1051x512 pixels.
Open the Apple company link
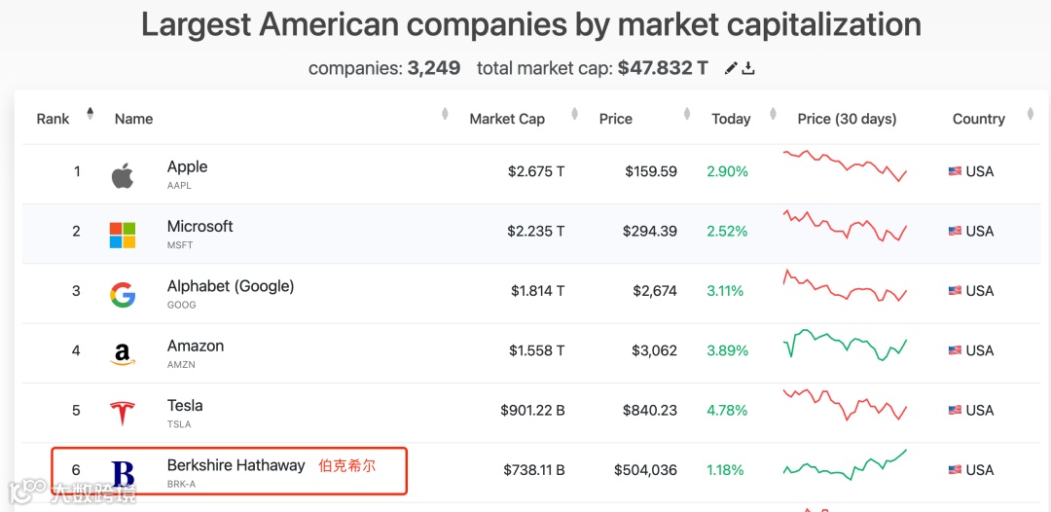click(188, 167)
